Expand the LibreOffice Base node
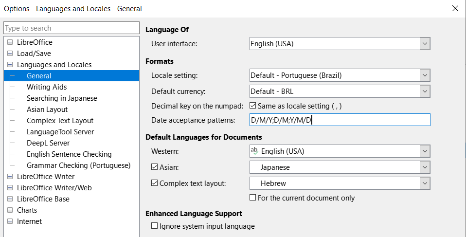This screenshot has width=466, height=237. pos(10,199)
